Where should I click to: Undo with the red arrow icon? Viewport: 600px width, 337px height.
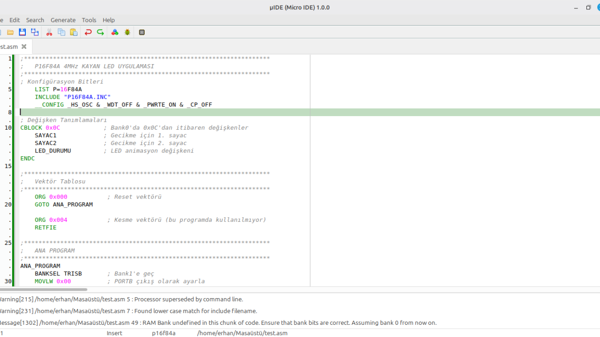click(x=88, y=32)
